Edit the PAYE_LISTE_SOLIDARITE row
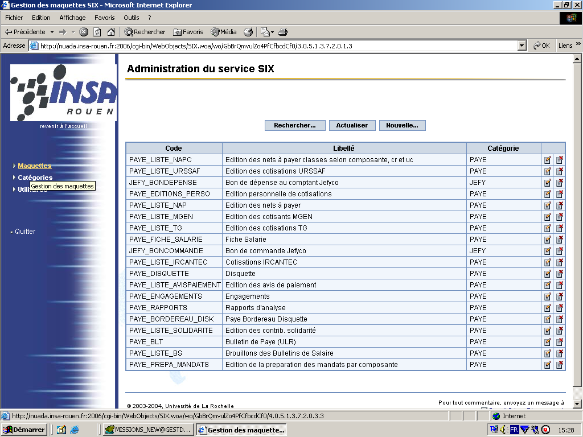This screenshot has width=583, height=437. tap(547, 331)
